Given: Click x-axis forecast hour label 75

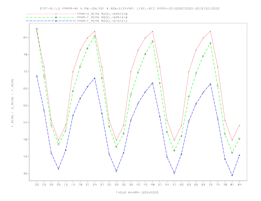Looking at the screenshot, I should tap(218, 185).
